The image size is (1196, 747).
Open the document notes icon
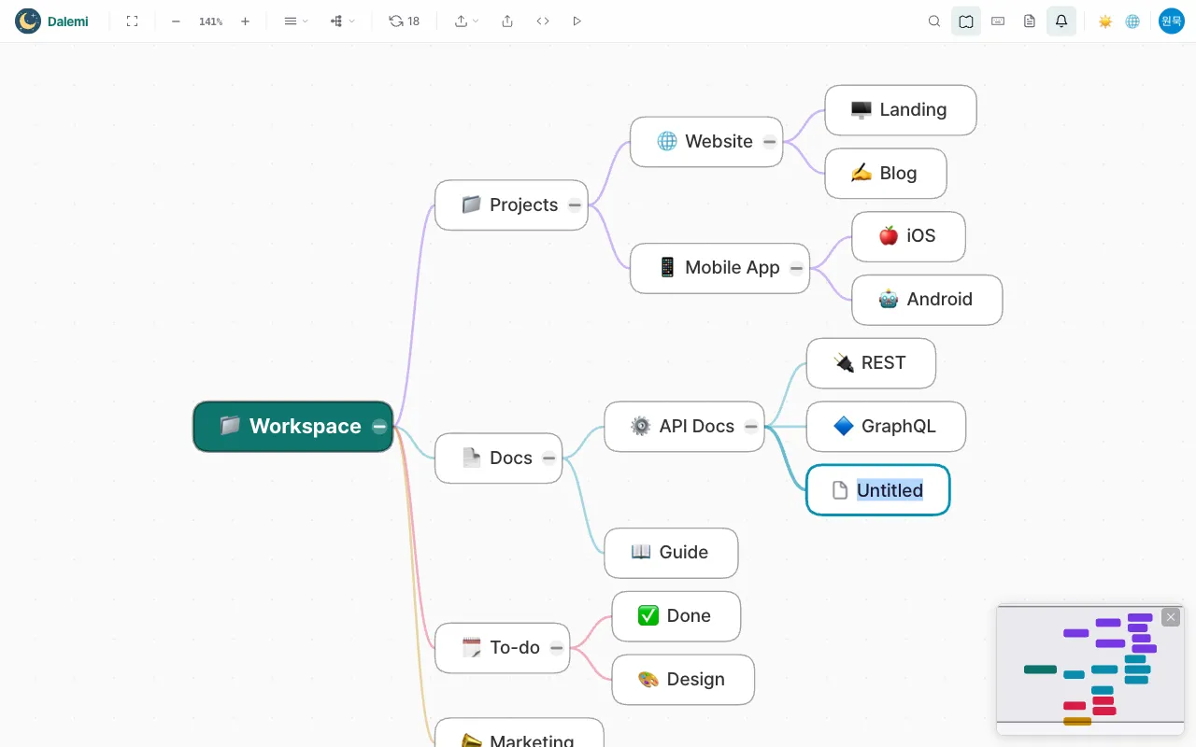(x=1030, y=21)
